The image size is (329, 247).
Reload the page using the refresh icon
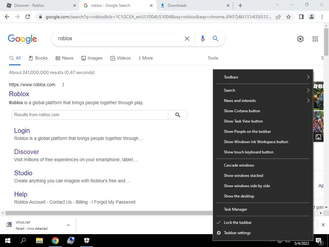28,17
